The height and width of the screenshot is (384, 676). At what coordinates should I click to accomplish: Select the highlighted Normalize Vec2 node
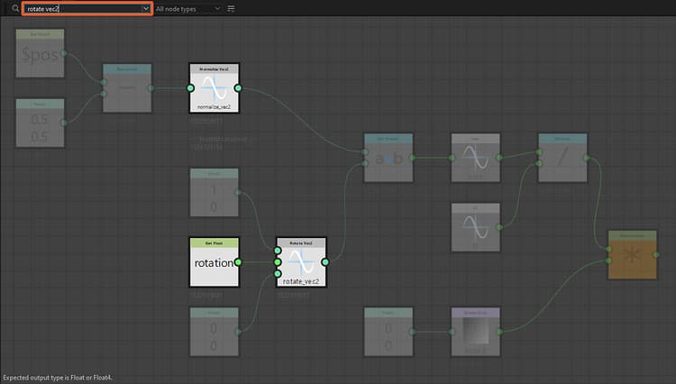(215, 88)
